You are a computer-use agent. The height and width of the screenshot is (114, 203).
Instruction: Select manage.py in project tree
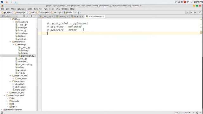pyautogui.click(x=19, y=90)
